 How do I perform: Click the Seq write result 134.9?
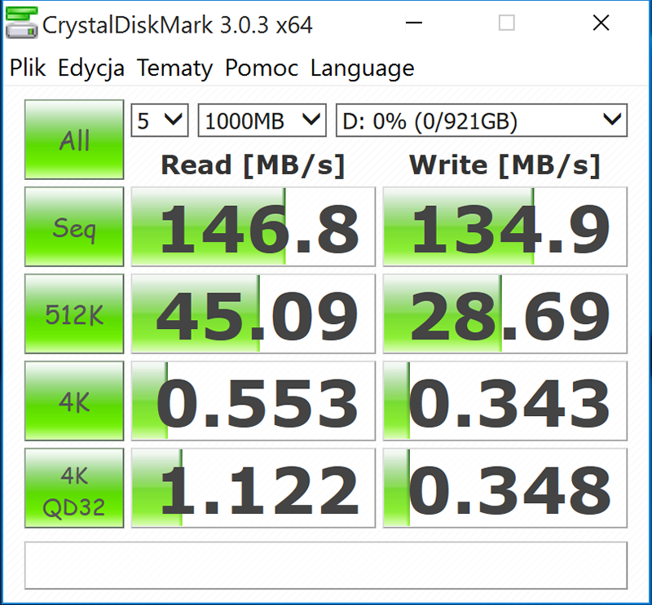[504, 226]
